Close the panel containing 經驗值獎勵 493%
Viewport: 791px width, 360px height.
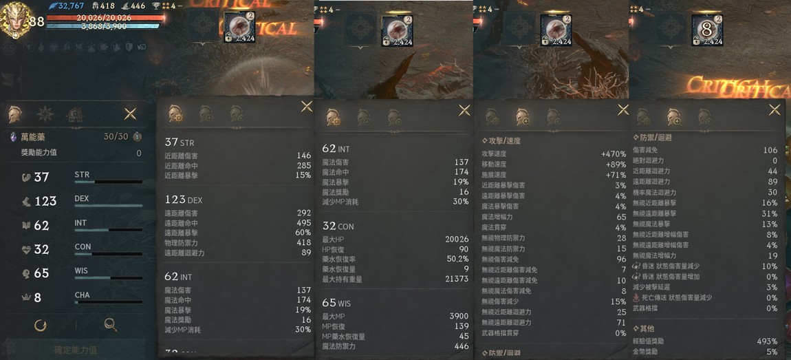click(774, 109)
